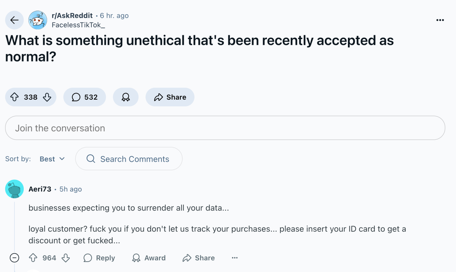
Task: Collapse Aeri73's comment thread
Action: pyautogui.click(x=14, y=258)
